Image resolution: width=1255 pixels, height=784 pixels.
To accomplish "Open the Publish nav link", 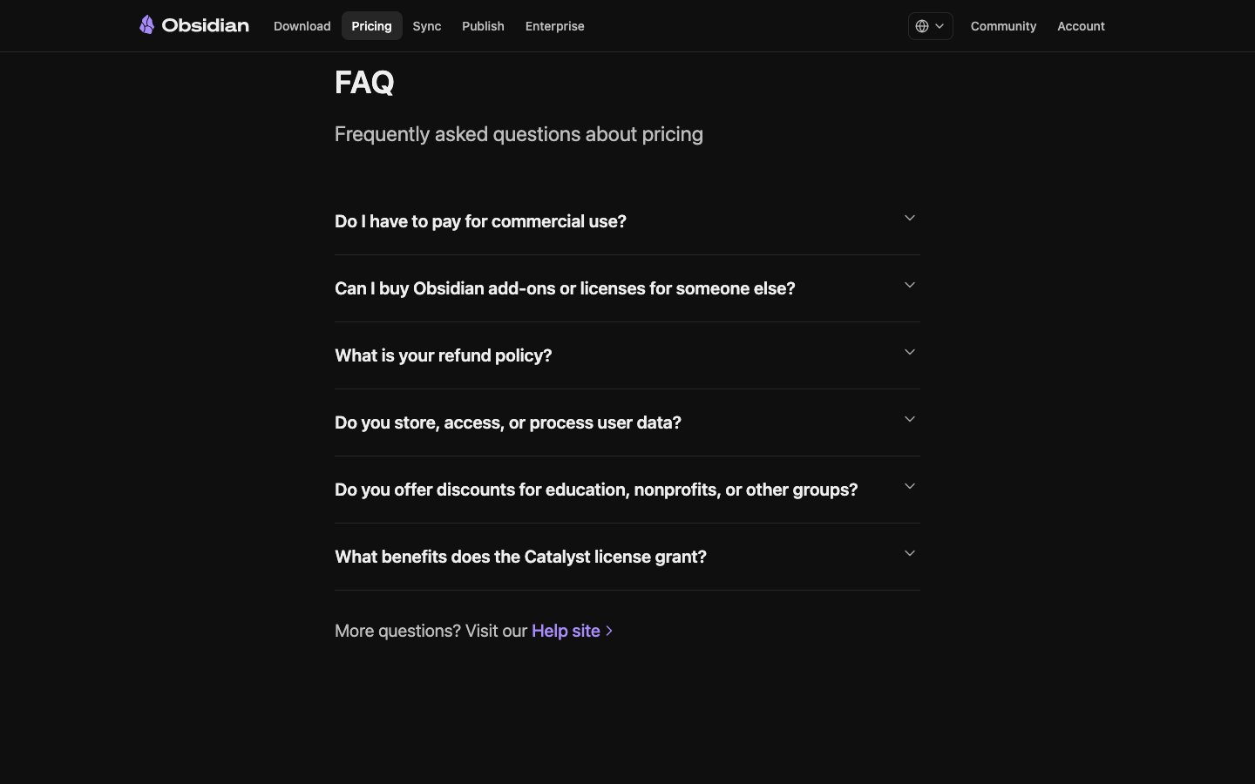I will [x=483, y=26].
